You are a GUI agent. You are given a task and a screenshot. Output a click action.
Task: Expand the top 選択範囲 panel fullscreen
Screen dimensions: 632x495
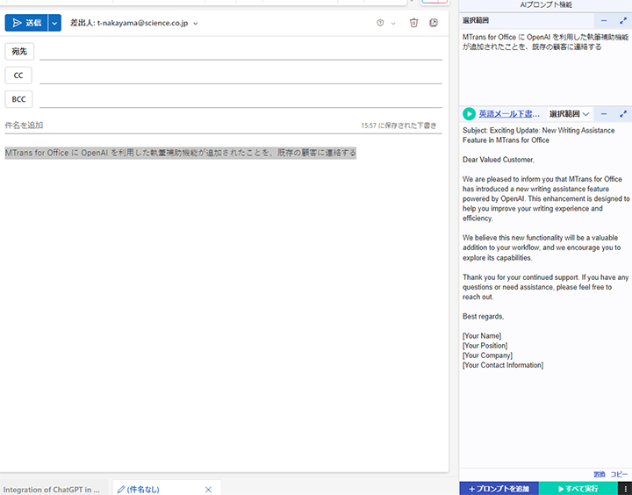click(623, 20)
